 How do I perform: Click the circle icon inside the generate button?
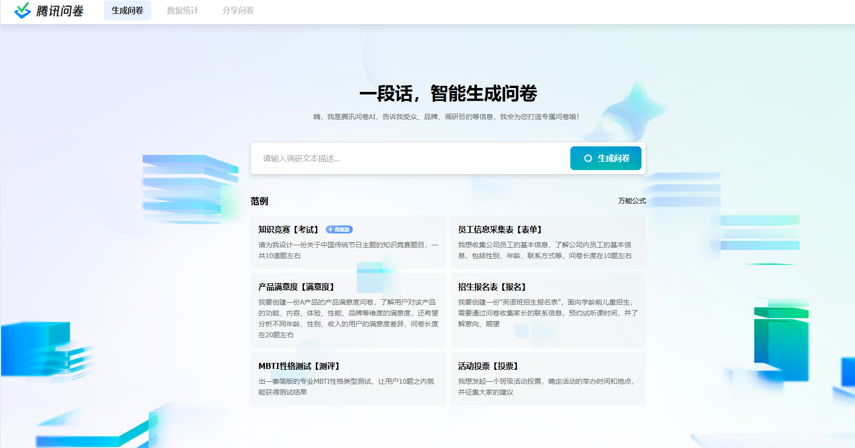(588, 158)
